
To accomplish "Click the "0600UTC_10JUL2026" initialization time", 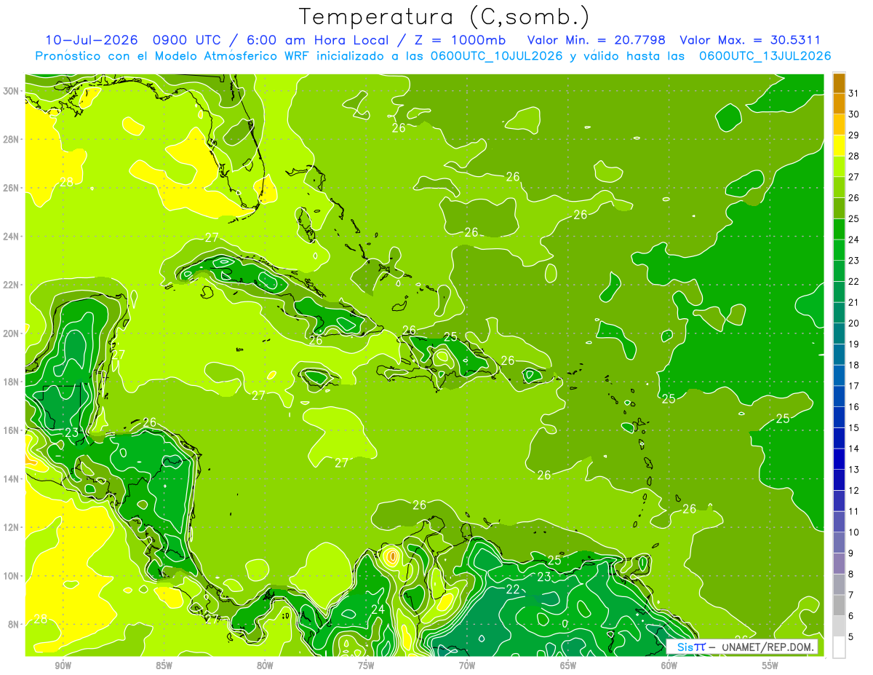I will click(497, 56).
